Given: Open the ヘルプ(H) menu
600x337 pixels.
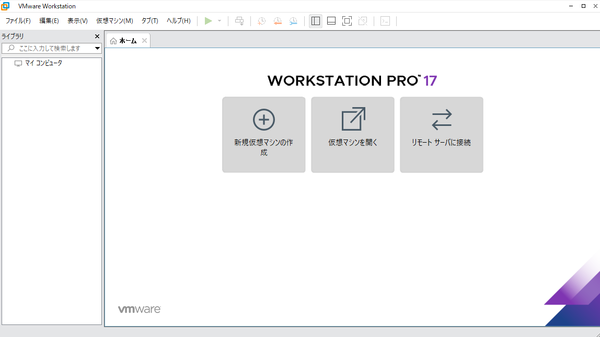Looking at the screenshot, I should [x=179, y=21].
